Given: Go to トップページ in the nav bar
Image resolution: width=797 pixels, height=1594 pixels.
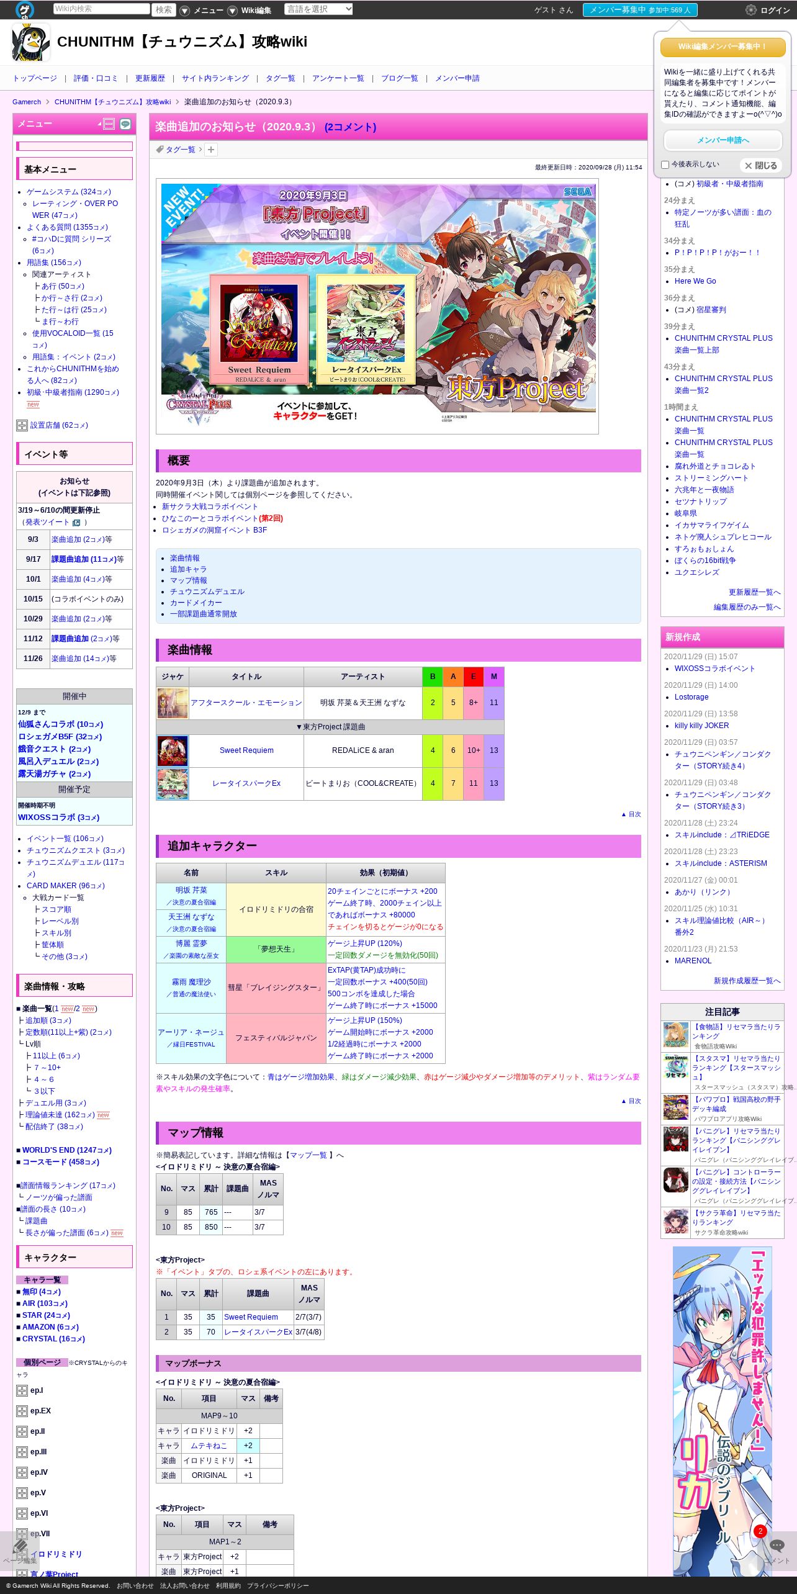Looking at the screenshot, I should (x=35, y=78).
